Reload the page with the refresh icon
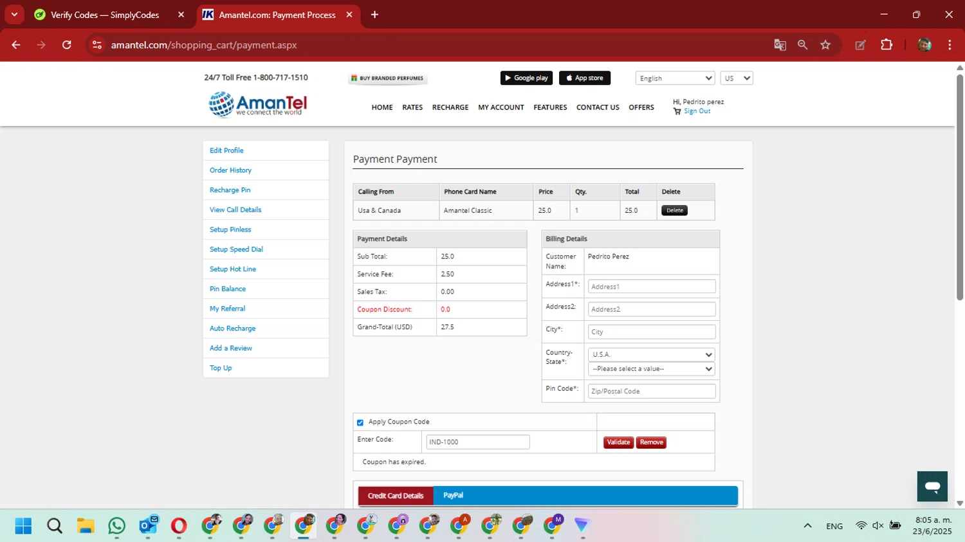This screenshot has height=542, width=965. tap(67, 45)
